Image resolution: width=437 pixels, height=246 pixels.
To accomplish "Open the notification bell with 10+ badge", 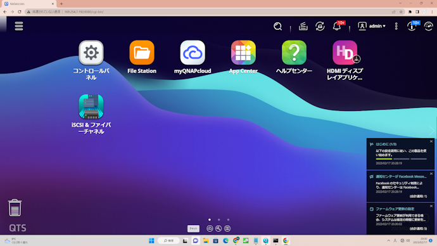I will point(337,26).
